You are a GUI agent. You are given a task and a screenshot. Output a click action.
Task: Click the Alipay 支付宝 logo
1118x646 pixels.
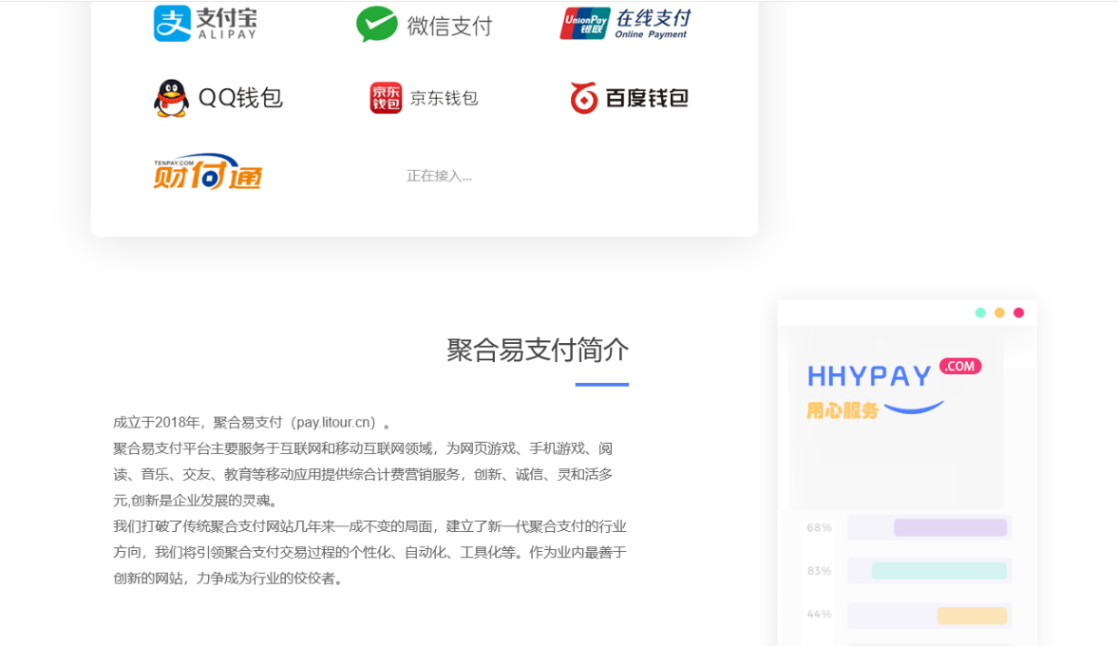(x=205, y=24)
